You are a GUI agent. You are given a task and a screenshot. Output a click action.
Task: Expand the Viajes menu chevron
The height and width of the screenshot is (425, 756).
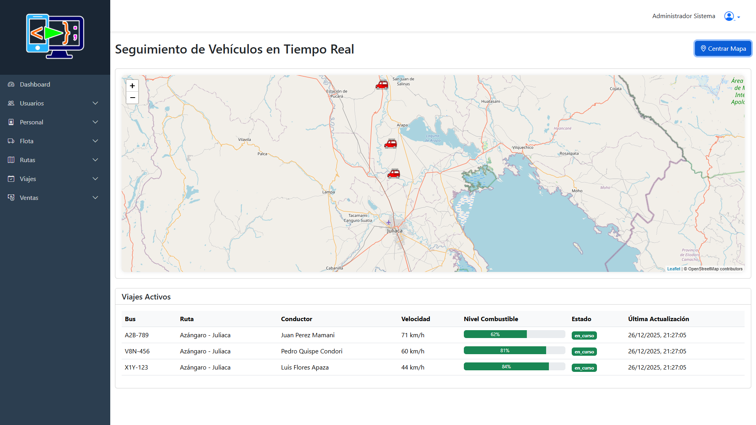pos(95,179)
